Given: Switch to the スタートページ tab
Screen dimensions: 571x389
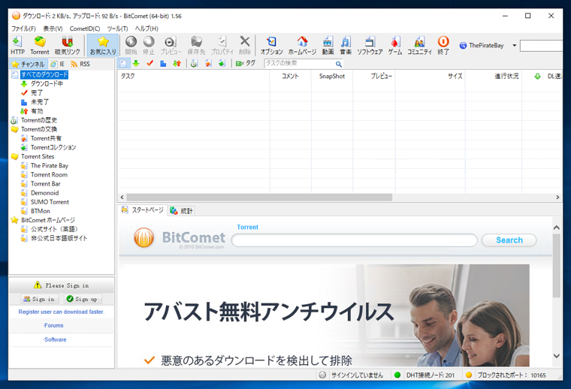Looking at the screenshot, I should pos(143,210).
